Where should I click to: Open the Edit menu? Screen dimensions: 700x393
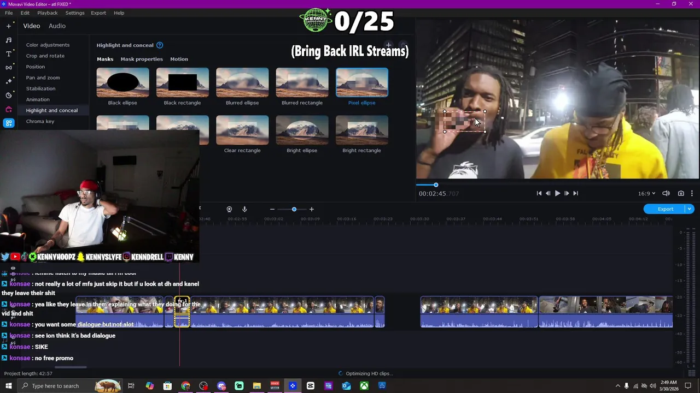click(25, 13)
